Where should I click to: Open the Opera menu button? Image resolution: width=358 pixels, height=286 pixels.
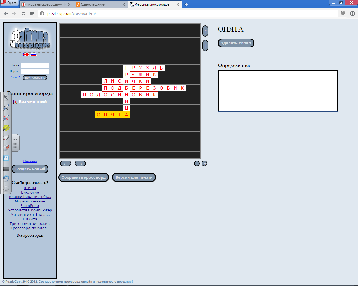[x=9, y=3]
